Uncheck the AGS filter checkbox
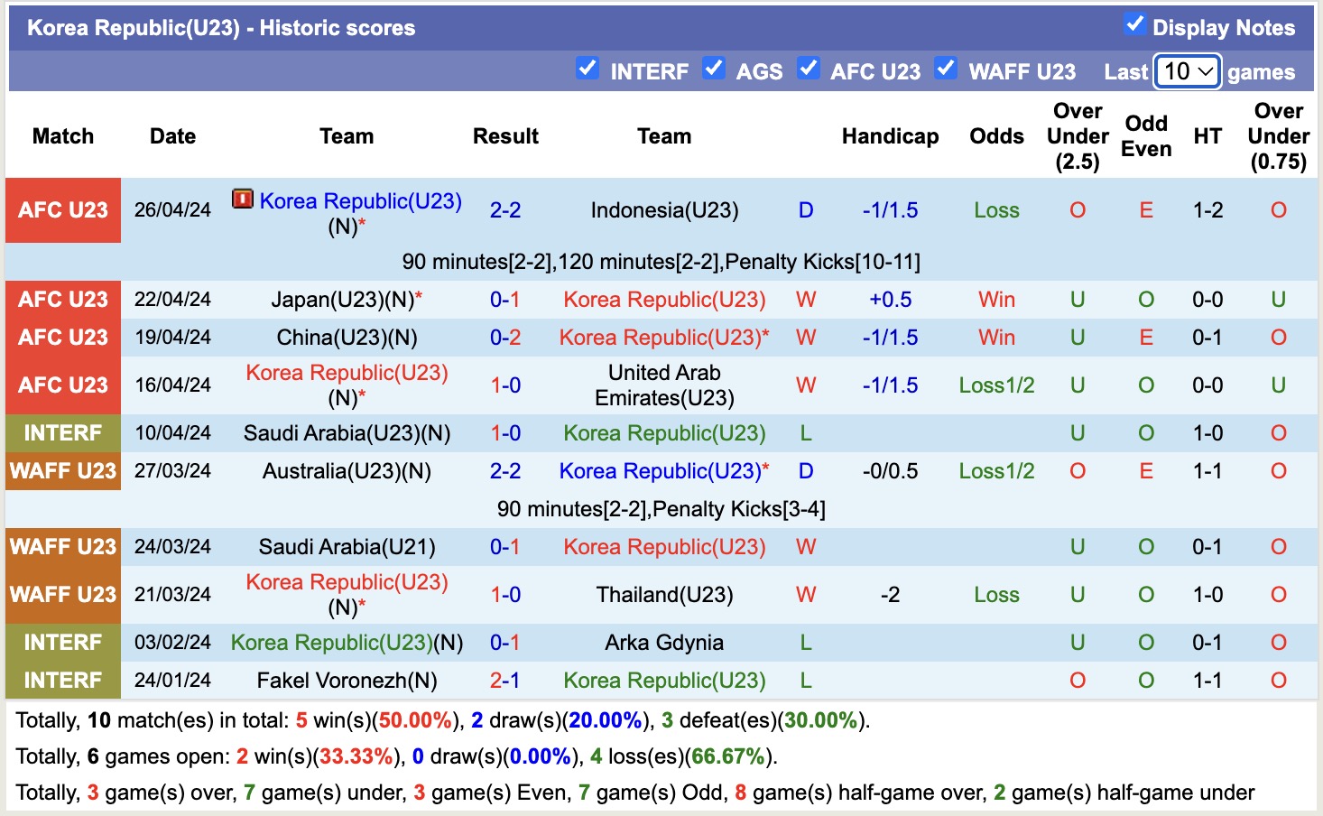 [x=714, y=69]
